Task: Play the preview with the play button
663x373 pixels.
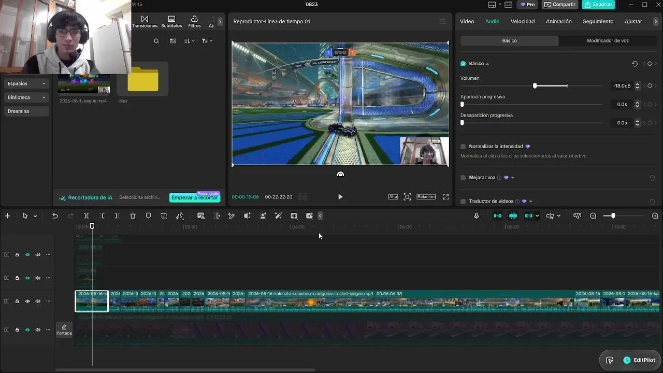Action: pos(340,197)
